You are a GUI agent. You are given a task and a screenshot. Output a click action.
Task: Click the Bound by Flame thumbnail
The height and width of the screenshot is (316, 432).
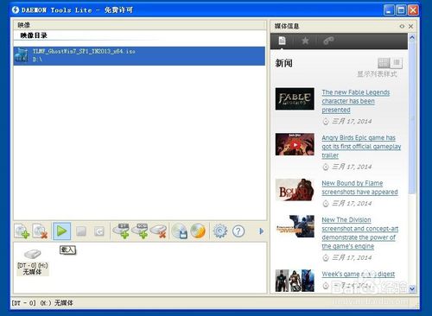[x=295, y=190]
